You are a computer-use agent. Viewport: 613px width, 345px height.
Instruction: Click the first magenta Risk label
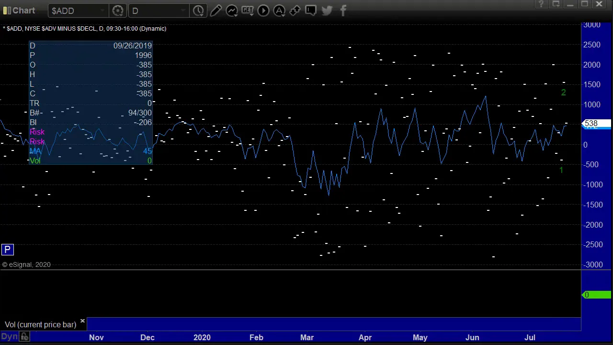click(37, 132)
